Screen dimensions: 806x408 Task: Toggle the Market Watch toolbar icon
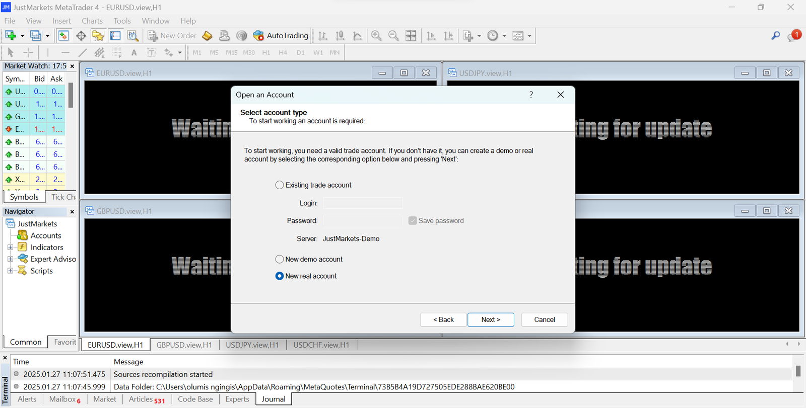click(x=63, y=36)
